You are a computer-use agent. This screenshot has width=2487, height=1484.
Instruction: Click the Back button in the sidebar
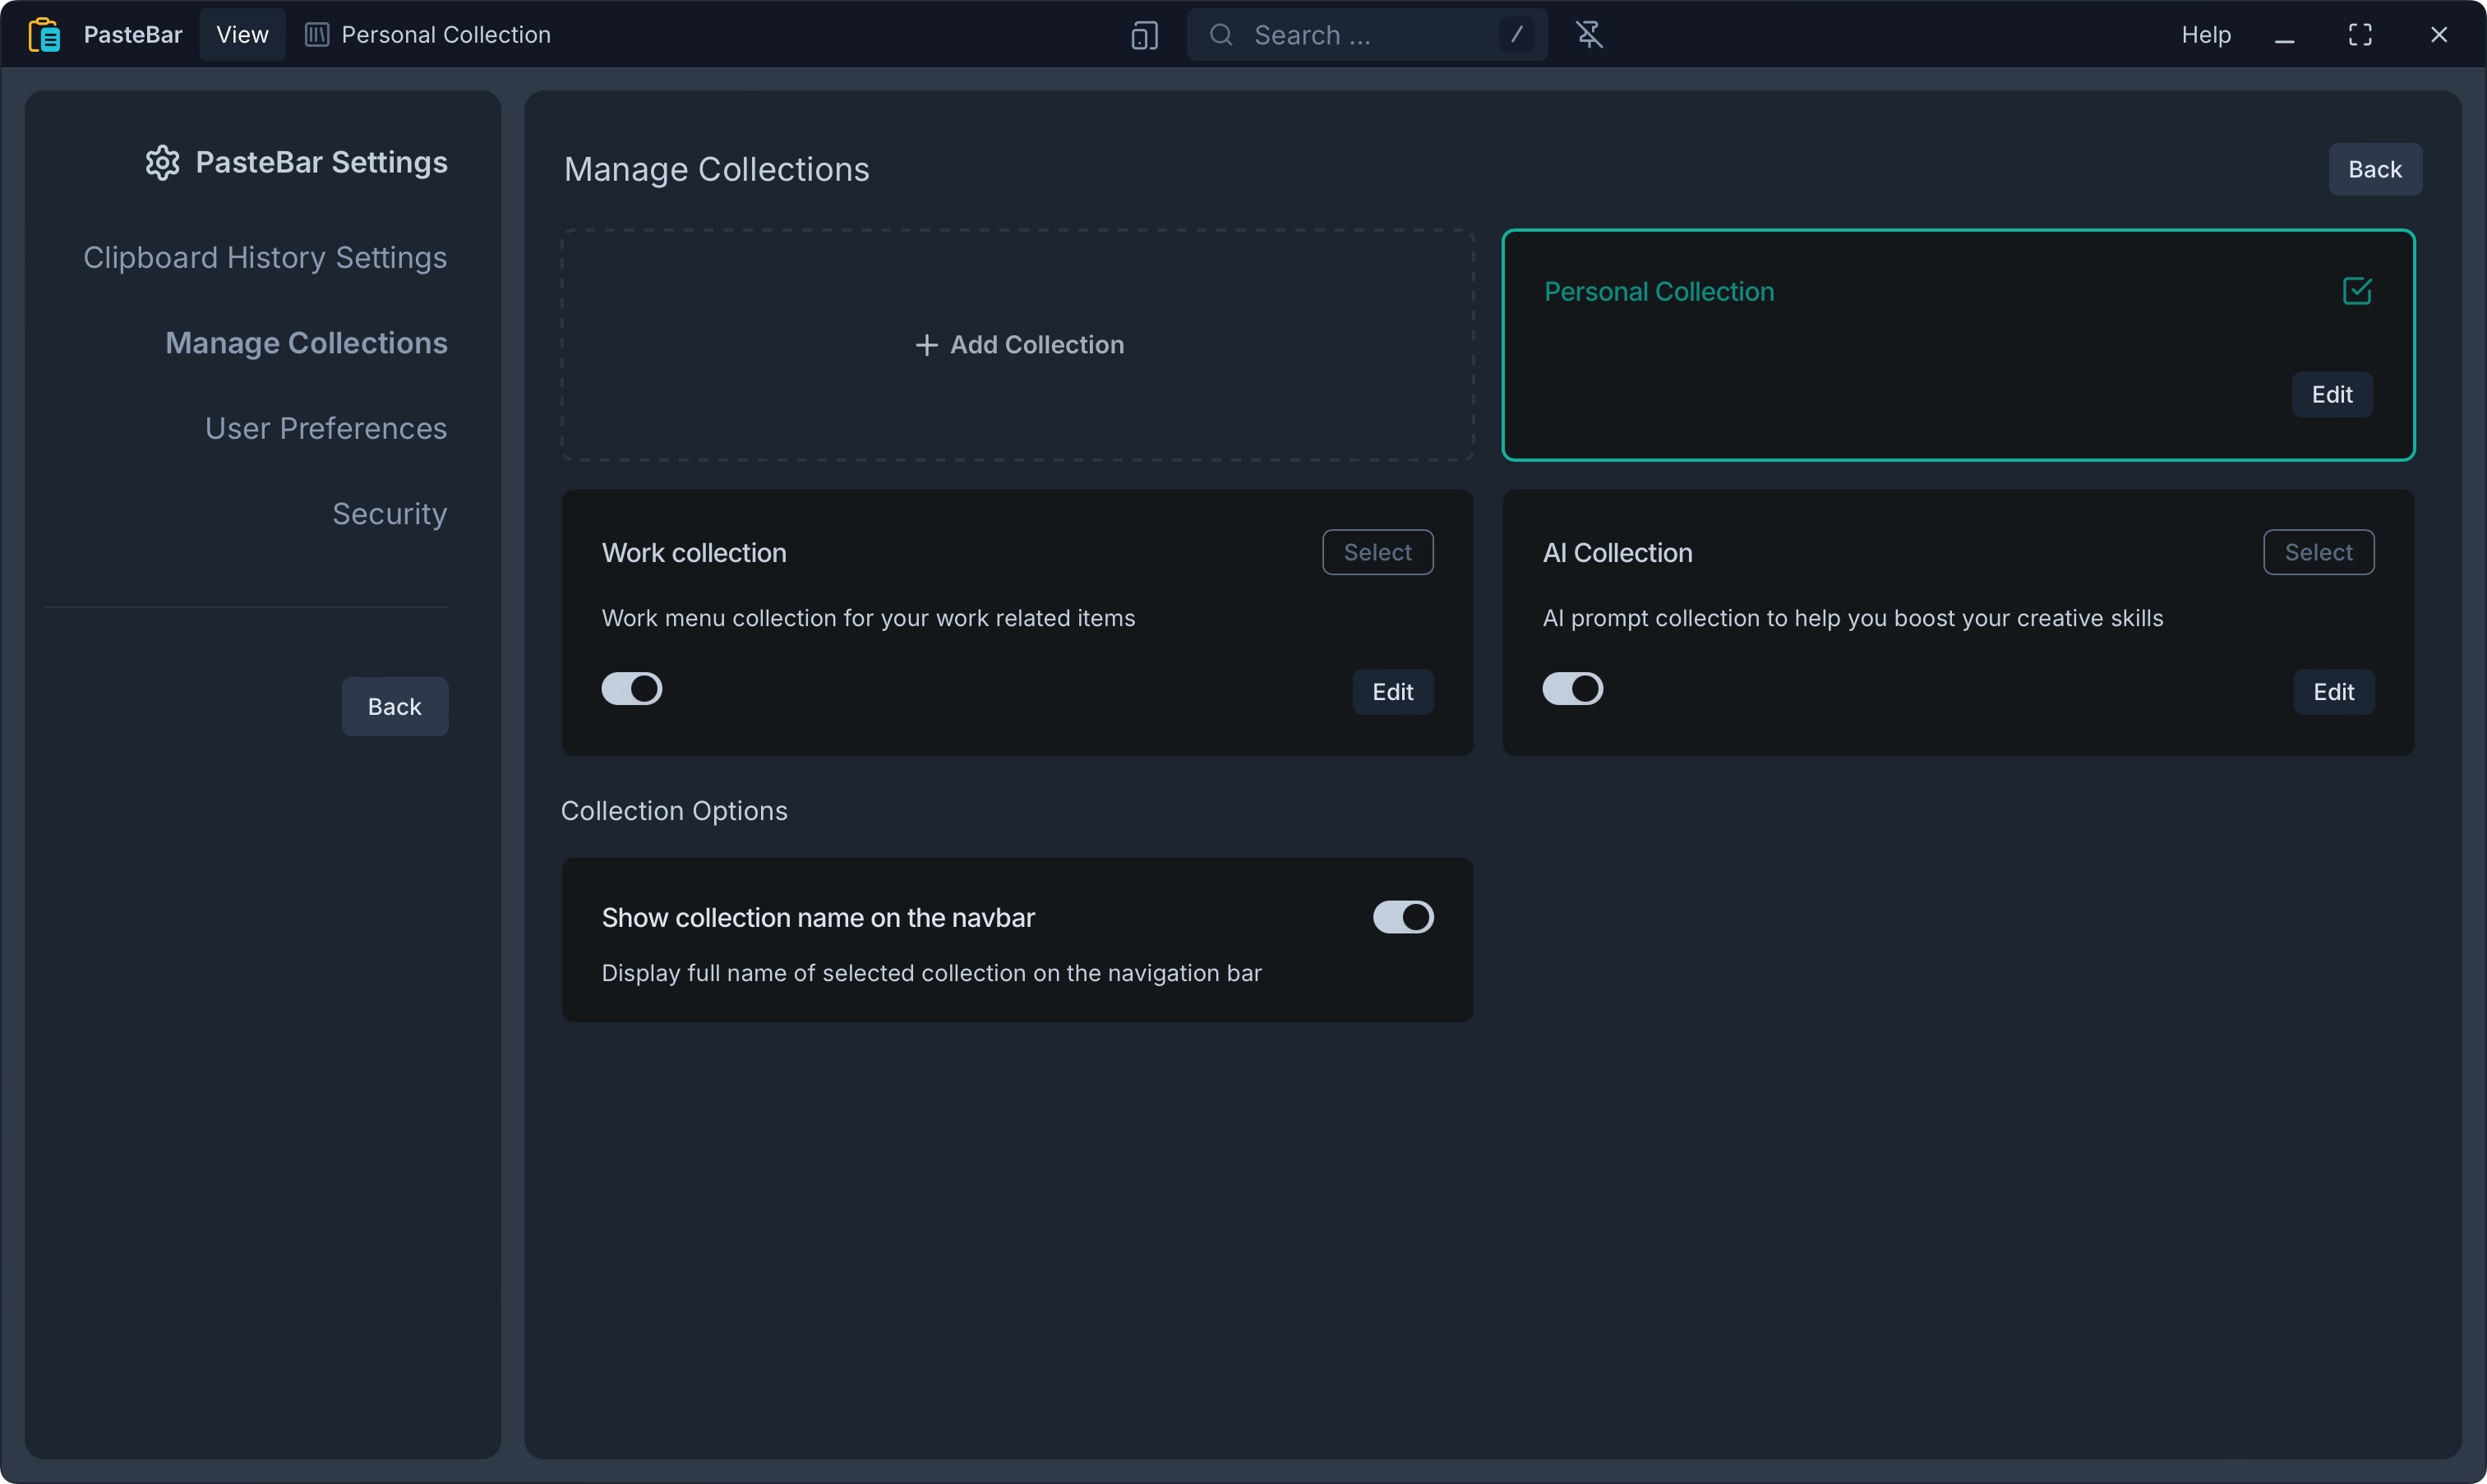pos(394,707)
